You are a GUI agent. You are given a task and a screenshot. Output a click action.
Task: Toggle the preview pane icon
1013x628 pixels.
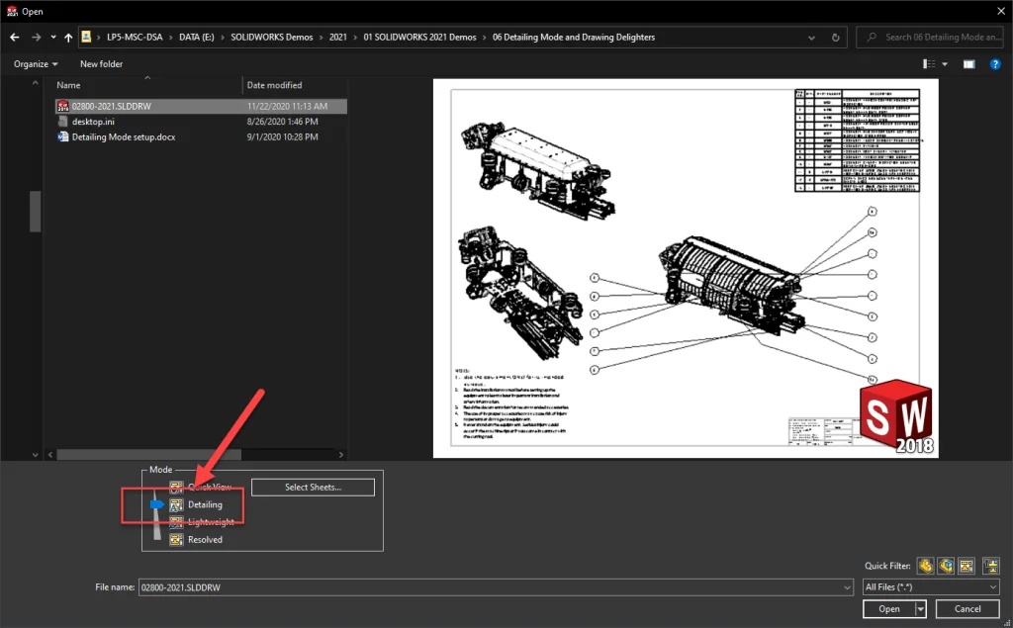click(969, 64)
